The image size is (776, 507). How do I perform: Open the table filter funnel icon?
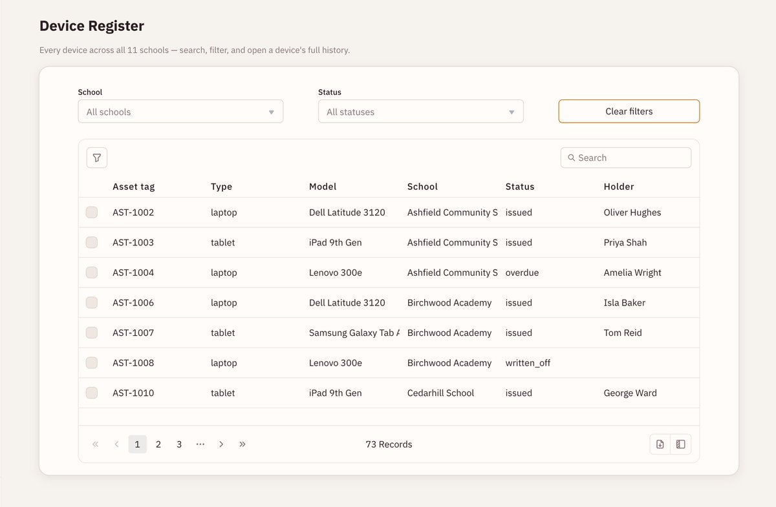click(97, 158)
